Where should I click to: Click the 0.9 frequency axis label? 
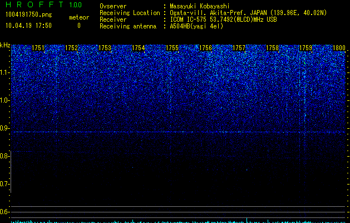click(x=5, y=128)
